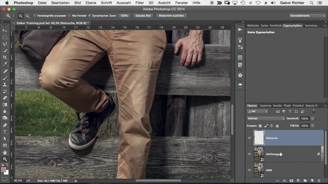The width and height of the screenshot is (328, 184).
Task: Switch to the Kanäle tab
Action: click(x=278, y=106)
